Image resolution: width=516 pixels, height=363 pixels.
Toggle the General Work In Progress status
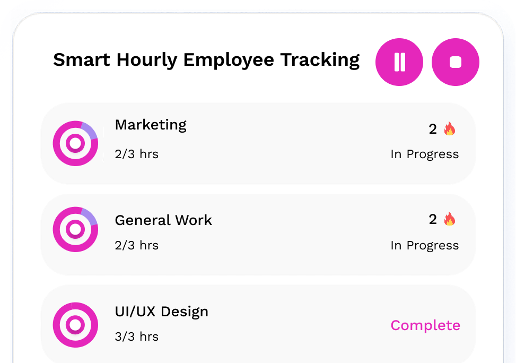click(x=424, y=245)
